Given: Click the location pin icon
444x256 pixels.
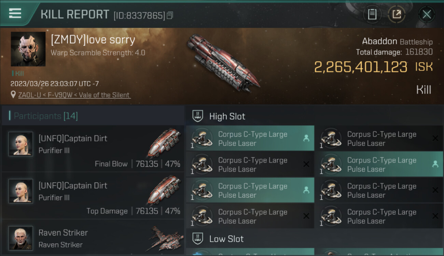Looking at the screenshot, I should pyautogui.click(x=13, y=95).
